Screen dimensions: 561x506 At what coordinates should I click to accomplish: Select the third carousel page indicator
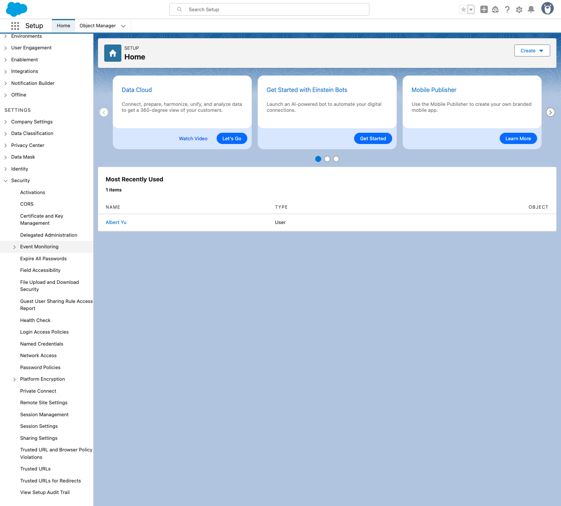point(336,159)
